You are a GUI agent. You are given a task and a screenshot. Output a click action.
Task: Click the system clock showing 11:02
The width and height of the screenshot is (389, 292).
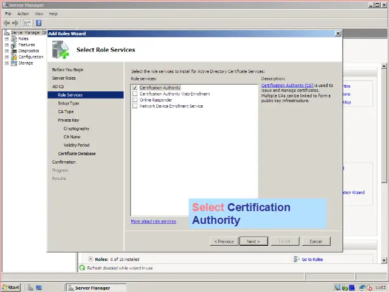380,288
